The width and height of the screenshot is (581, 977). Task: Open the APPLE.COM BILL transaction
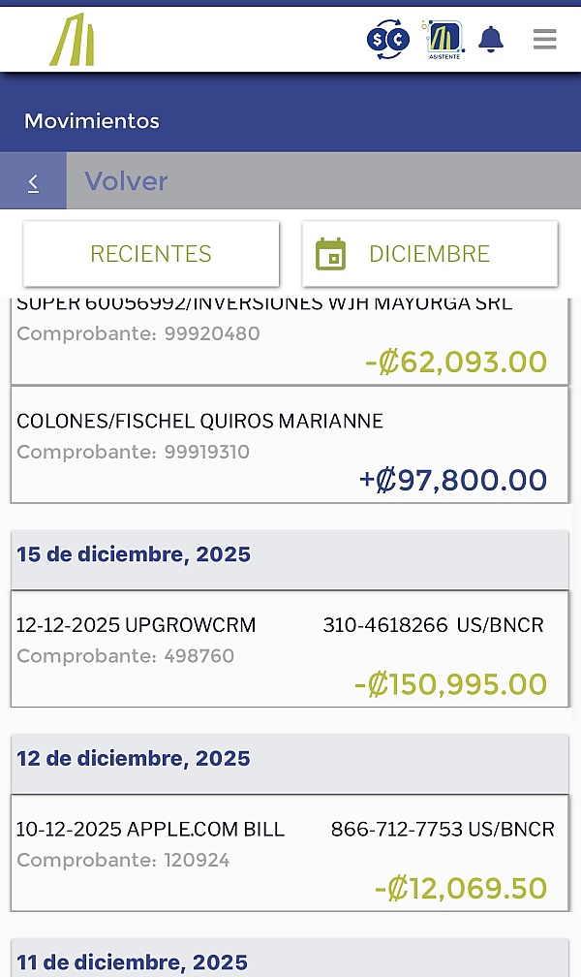(290, 852)
